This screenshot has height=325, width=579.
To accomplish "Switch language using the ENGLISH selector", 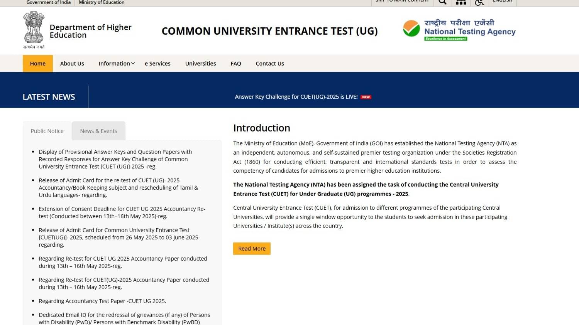I will (x=502, y=1).
